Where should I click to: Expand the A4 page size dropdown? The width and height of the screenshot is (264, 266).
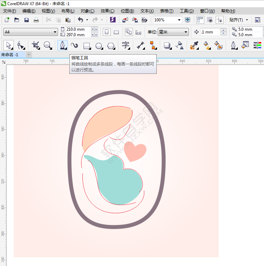[55, 32]
